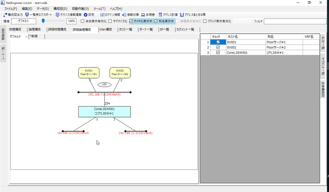Screen dimensions: 329x192
Task: Open the 構成図(D) menu
Action: (x=60, y=9)
